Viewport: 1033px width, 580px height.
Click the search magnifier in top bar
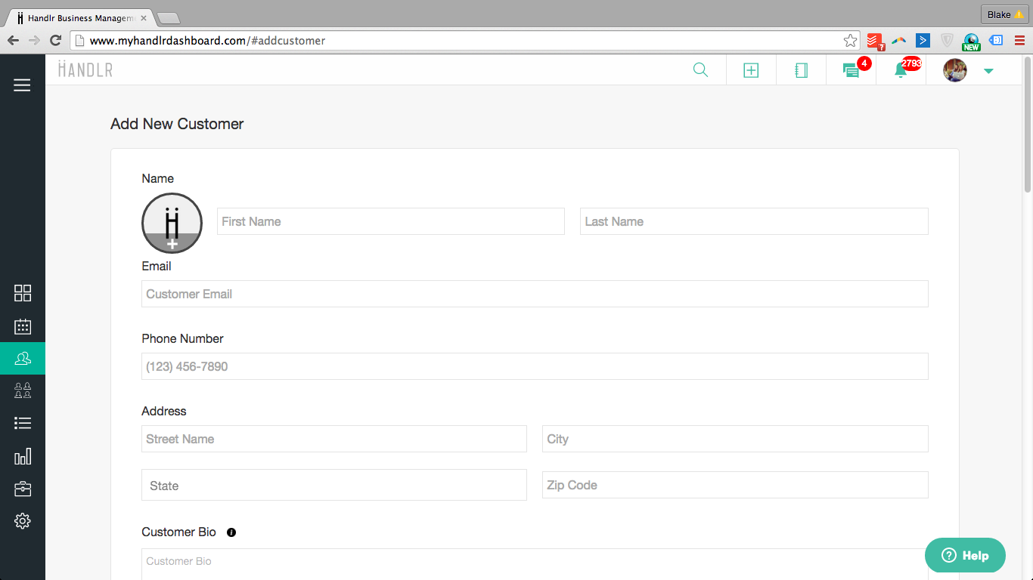[701, 70]
